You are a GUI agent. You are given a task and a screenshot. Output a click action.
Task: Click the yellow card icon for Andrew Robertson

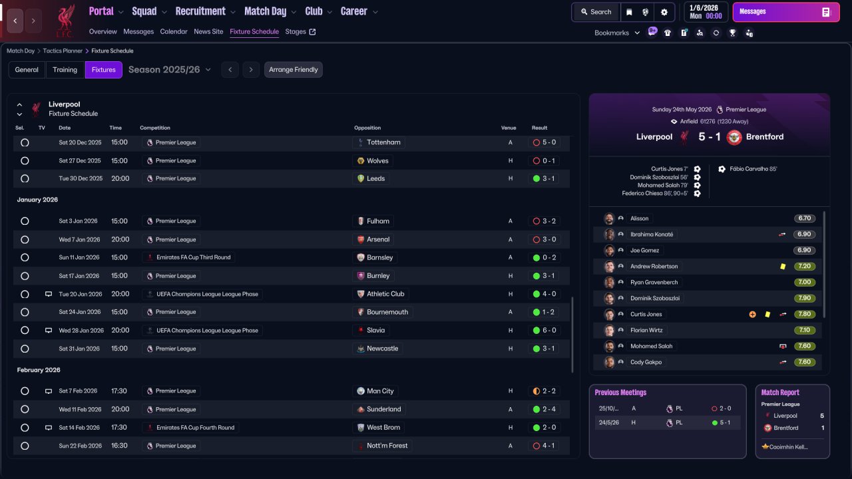pos(783,266)
